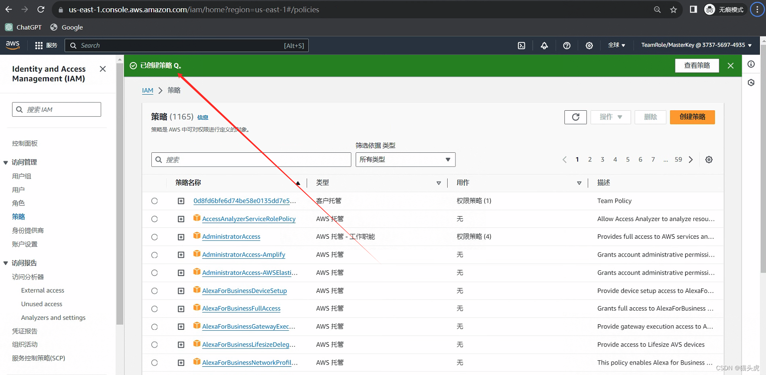Expand AdministratorAccess row details

coord(181,237)
